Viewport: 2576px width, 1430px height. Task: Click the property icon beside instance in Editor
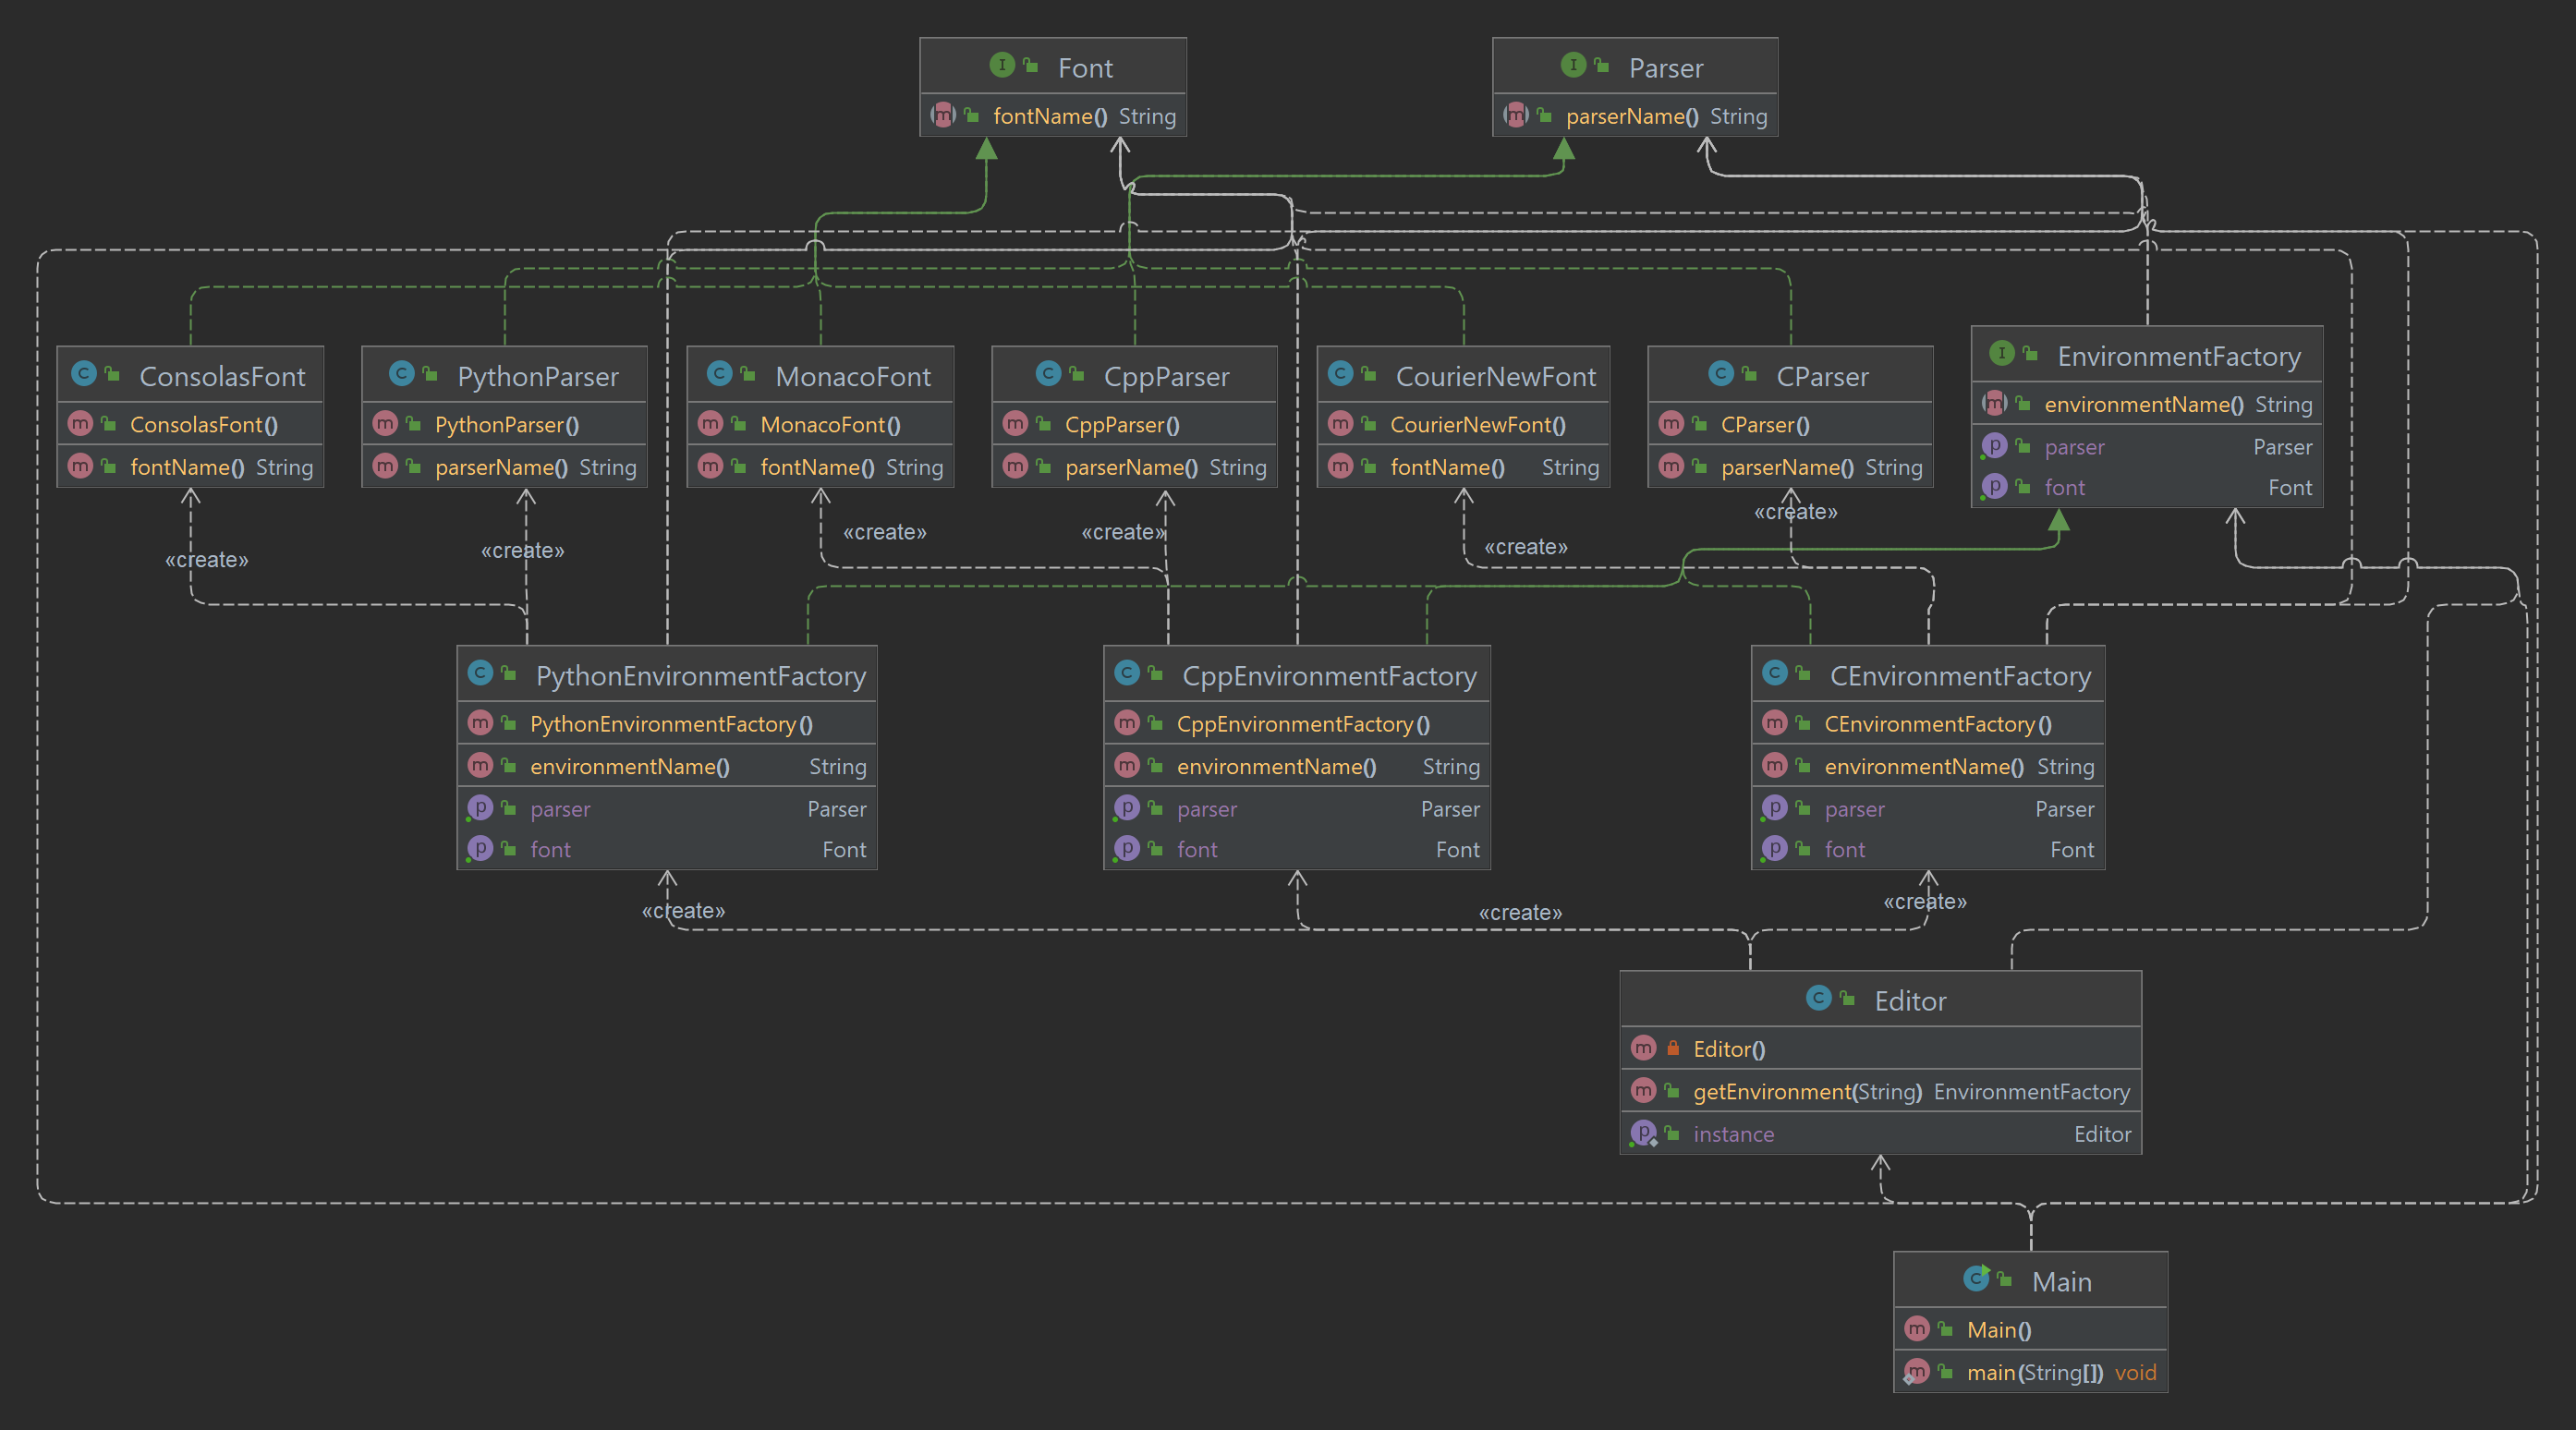(1643, 1133)
